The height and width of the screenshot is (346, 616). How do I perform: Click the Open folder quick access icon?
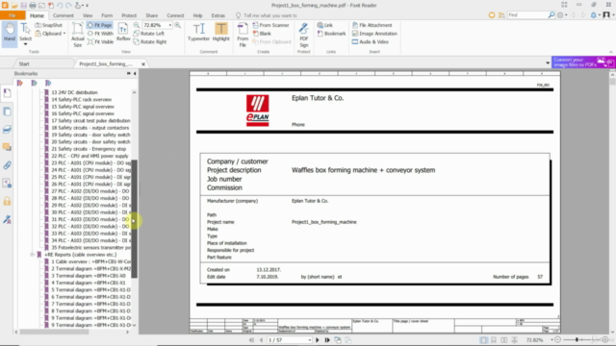point(14,5)
